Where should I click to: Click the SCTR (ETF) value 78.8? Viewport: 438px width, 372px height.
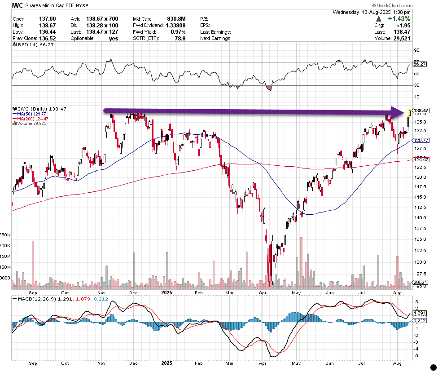coord(180,38)
